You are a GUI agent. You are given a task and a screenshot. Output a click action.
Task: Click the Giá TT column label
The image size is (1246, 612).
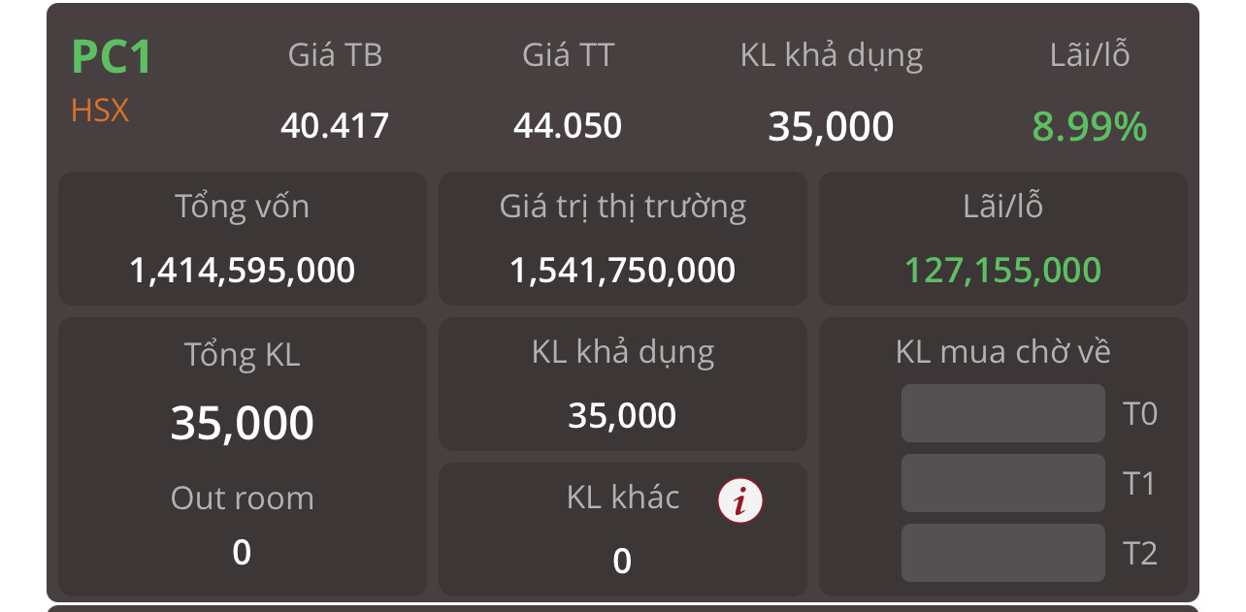pyautogui.click(x=568, y=55)
